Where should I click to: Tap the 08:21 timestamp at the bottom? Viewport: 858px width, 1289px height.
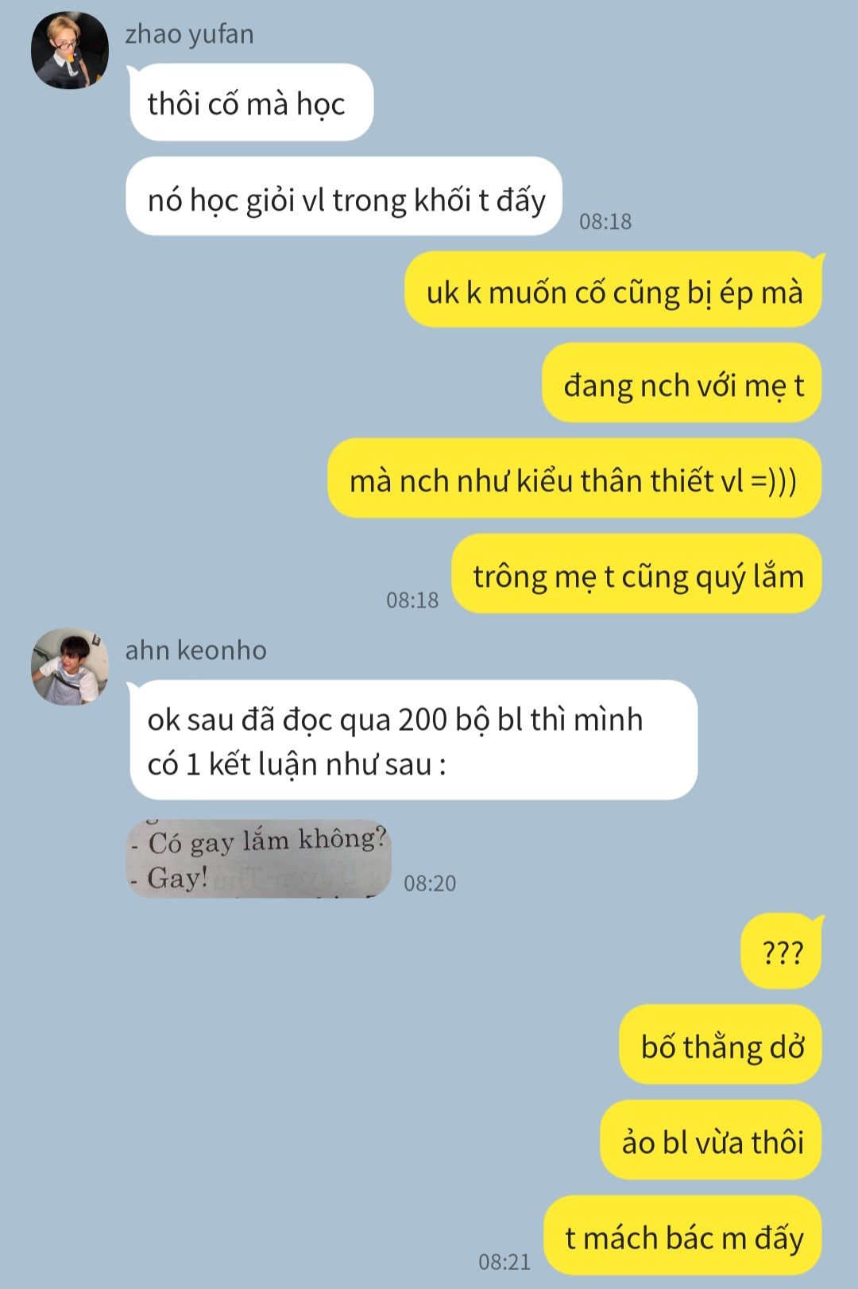[x=504, y=1262]
